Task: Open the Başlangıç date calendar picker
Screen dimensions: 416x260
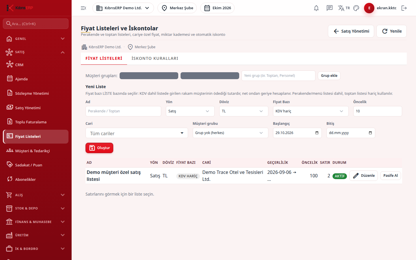Action: (x=317, y=133)
